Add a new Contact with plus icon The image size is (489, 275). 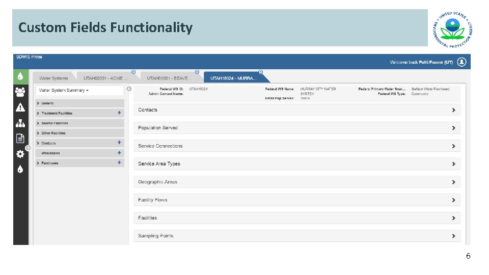point(119,143)
